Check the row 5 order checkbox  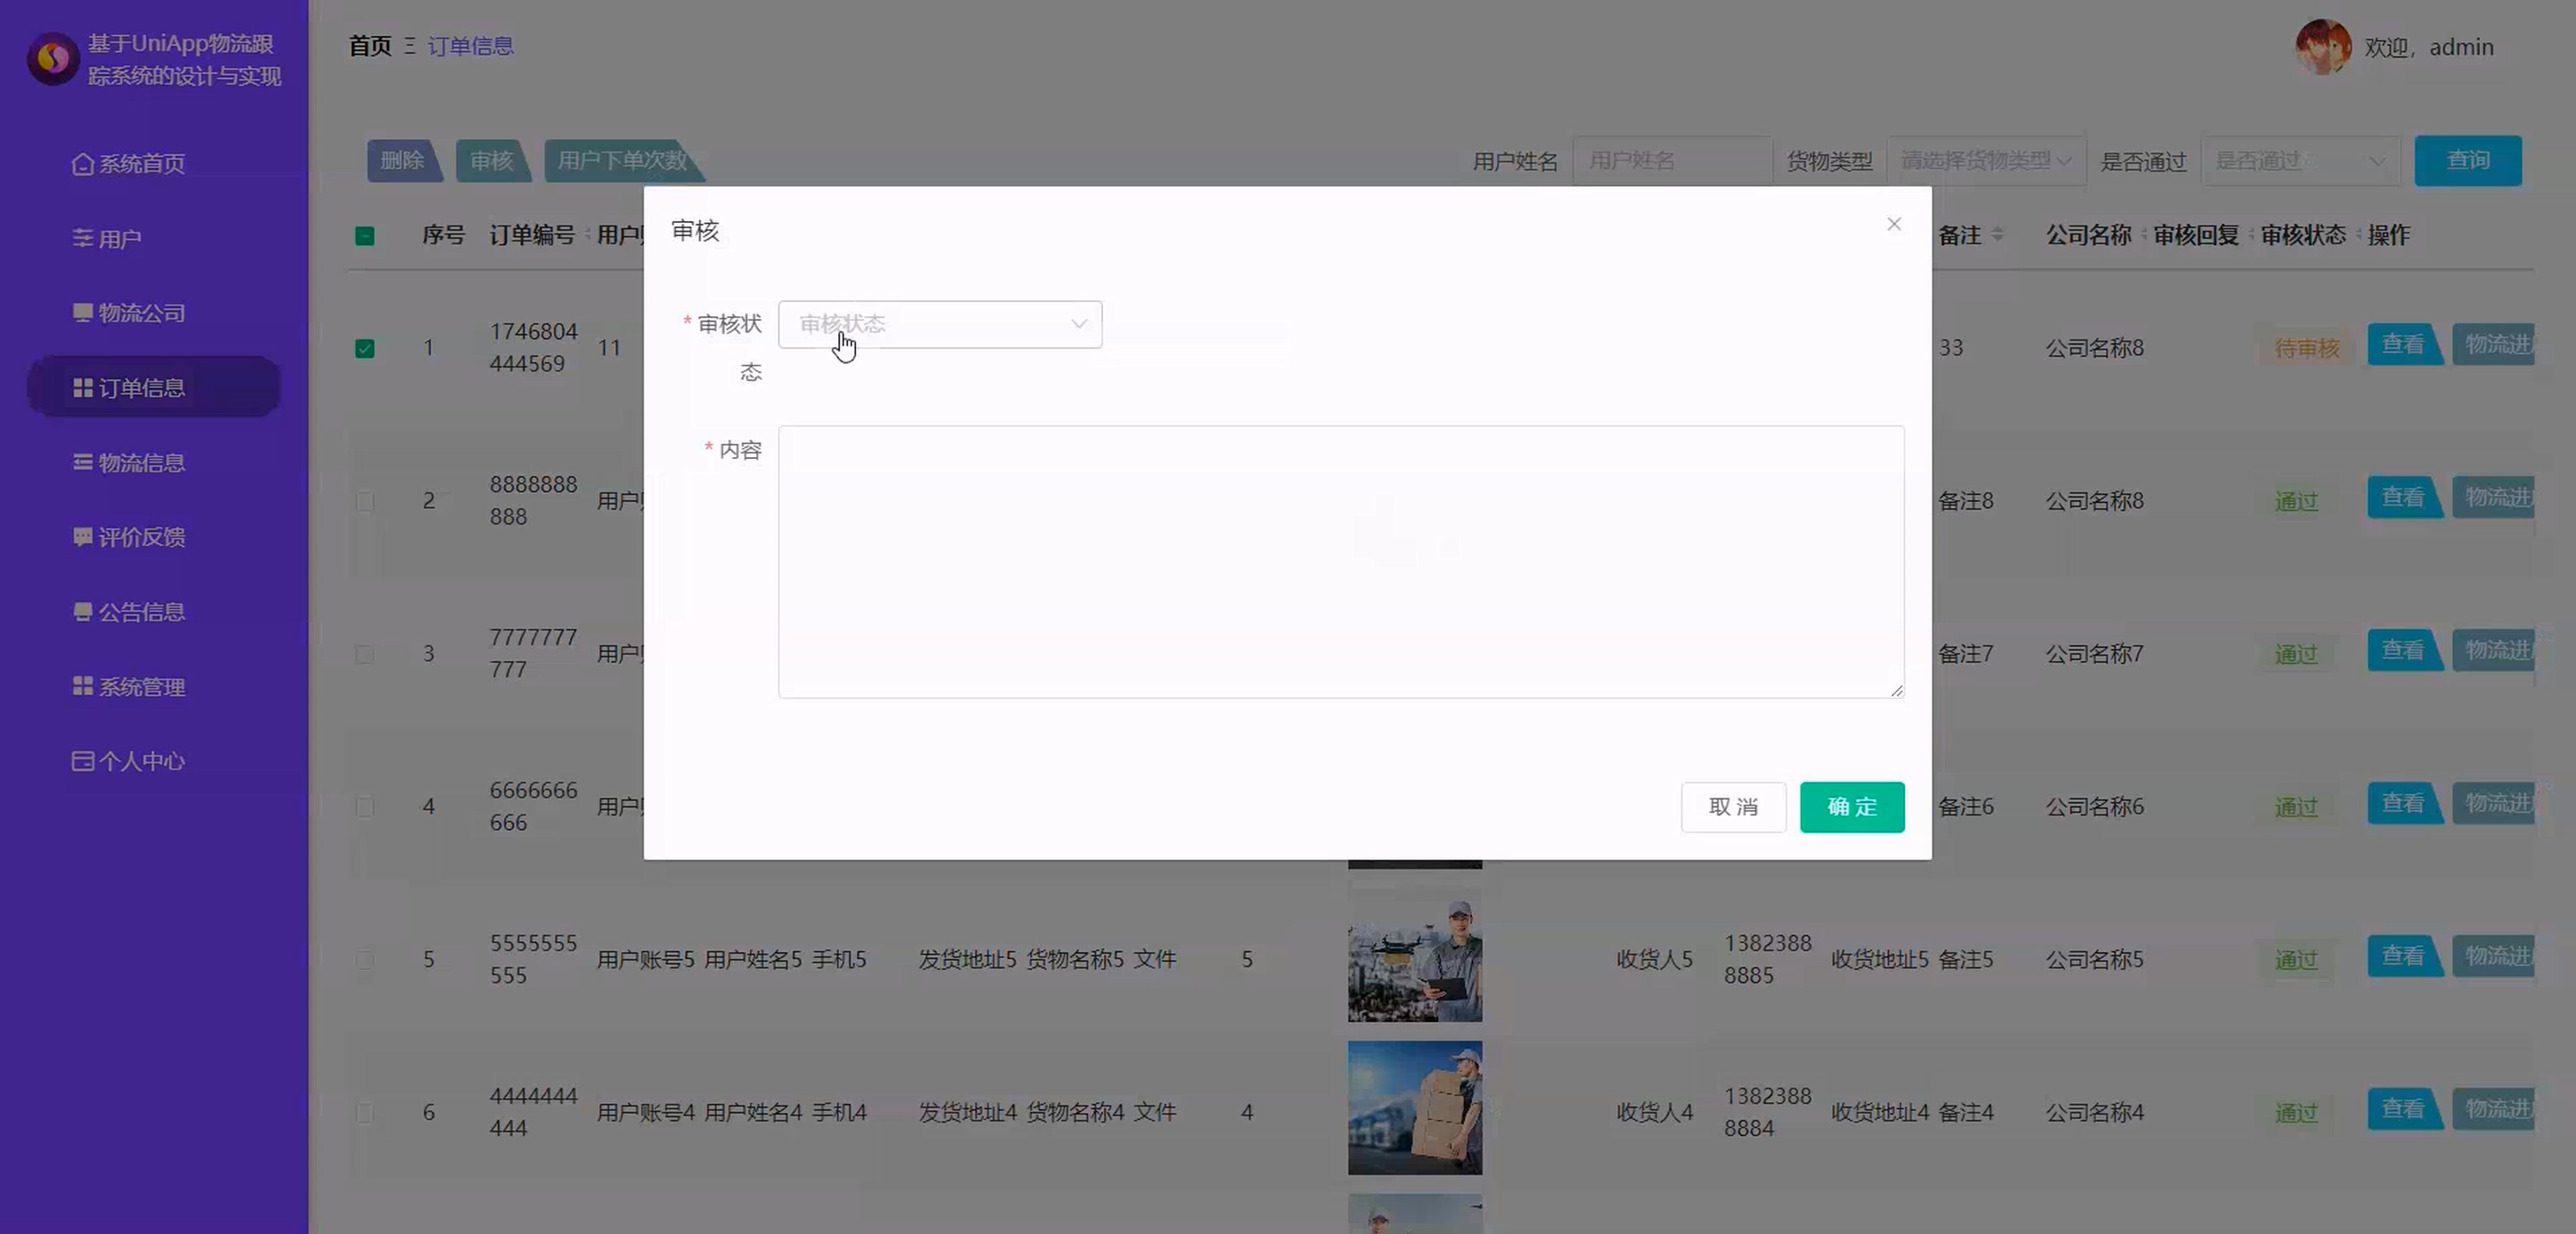click(365, 960)
